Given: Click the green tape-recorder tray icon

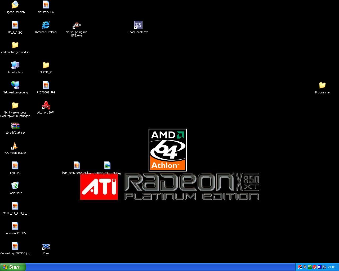Looking at the screenshot, I should pos(310,267).
